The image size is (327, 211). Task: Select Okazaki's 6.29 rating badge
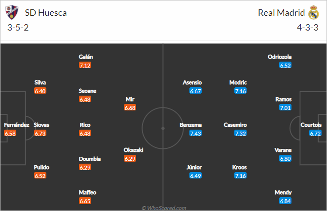coord(130,159)
